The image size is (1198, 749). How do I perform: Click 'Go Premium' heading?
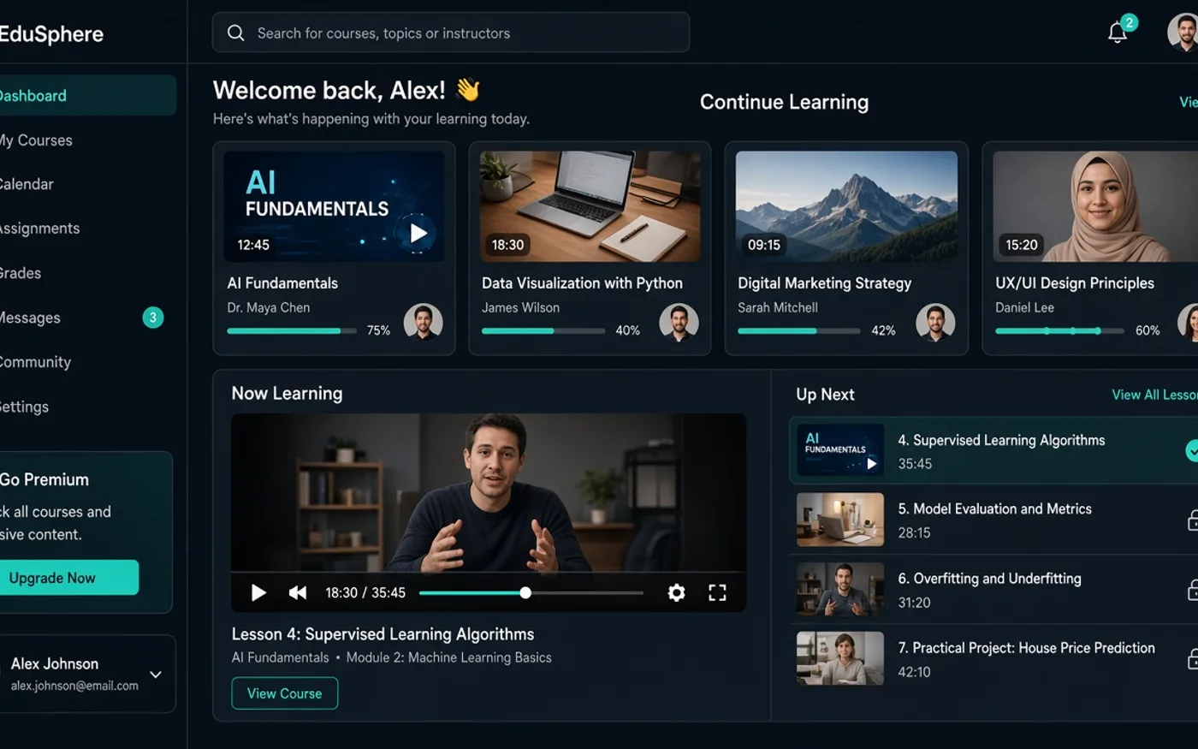click(x=44, y=479)
